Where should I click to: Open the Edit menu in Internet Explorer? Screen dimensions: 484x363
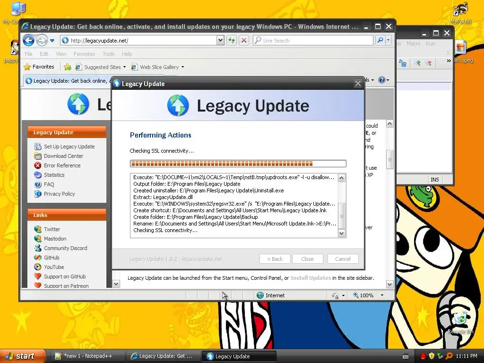coord(44,54)
